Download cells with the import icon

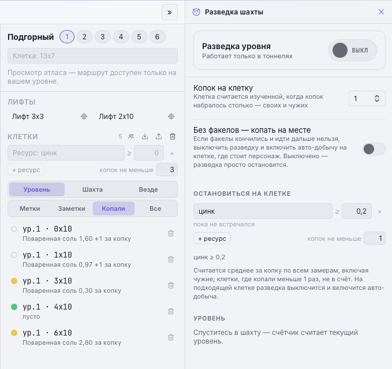(145, 136)
